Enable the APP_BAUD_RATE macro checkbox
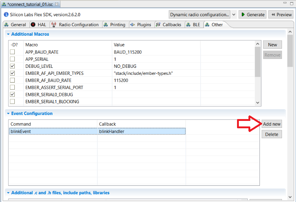 click(x=13, y=52)
